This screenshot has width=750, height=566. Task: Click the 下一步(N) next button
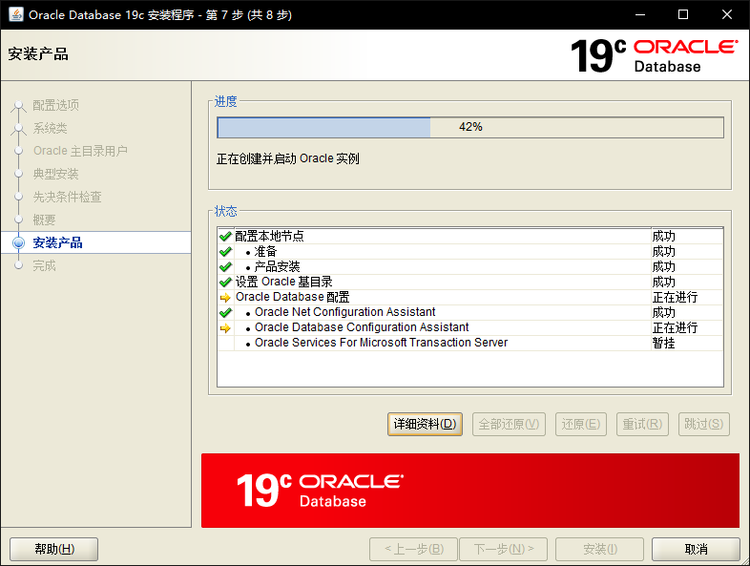pos(503,549)
